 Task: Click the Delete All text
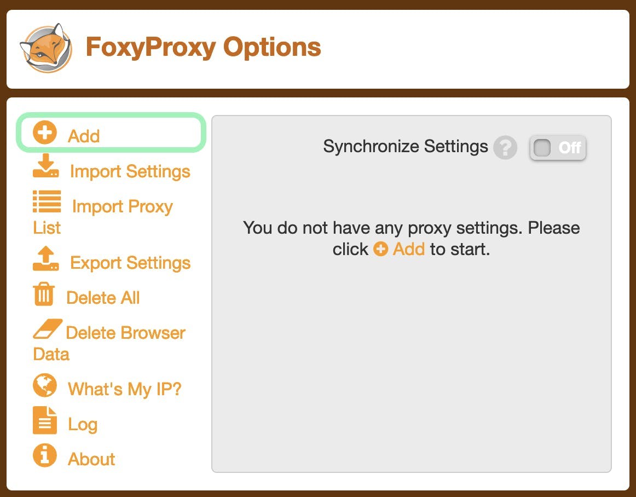pyautogui.click(x=103, y=298)
